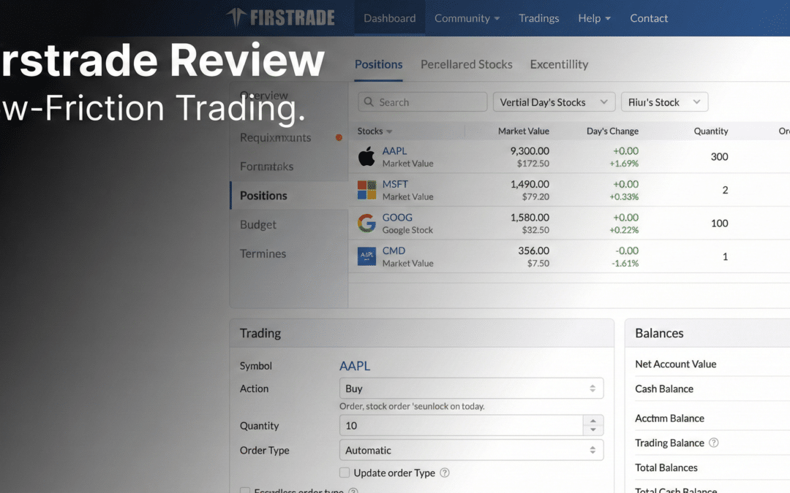Click the 100 quantity cell
The width and height of the screenshot is (790, 493).
click(x=720, y=223)
